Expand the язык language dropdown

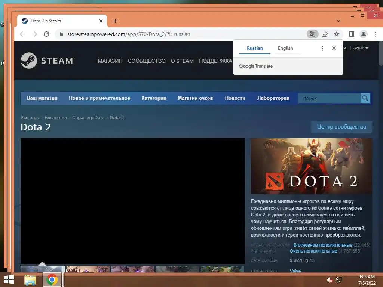(361, 48)
